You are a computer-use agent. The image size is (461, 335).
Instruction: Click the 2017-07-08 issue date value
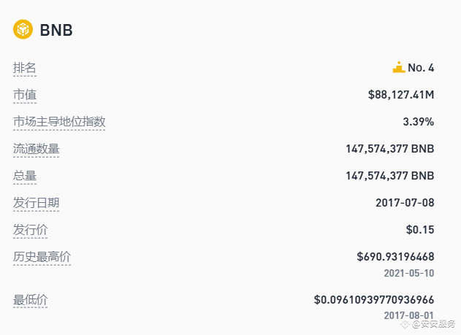tap(405, 203)
